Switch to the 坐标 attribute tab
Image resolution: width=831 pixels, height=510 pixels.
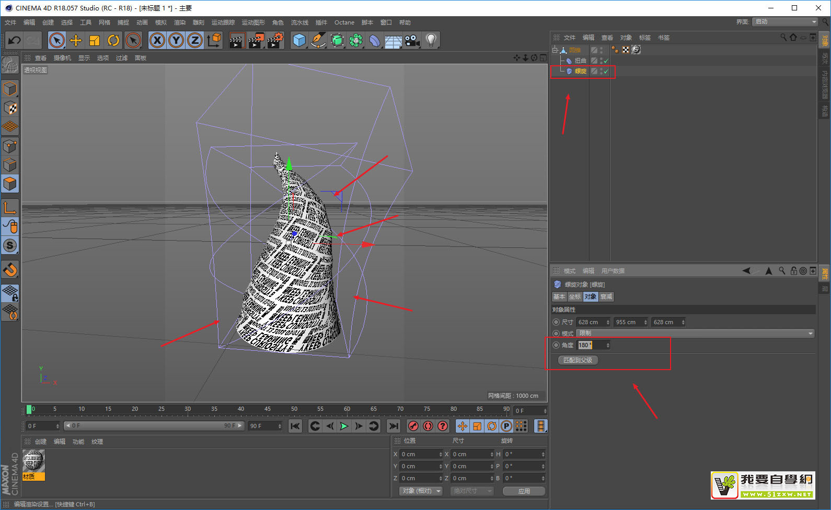[575, 296]
